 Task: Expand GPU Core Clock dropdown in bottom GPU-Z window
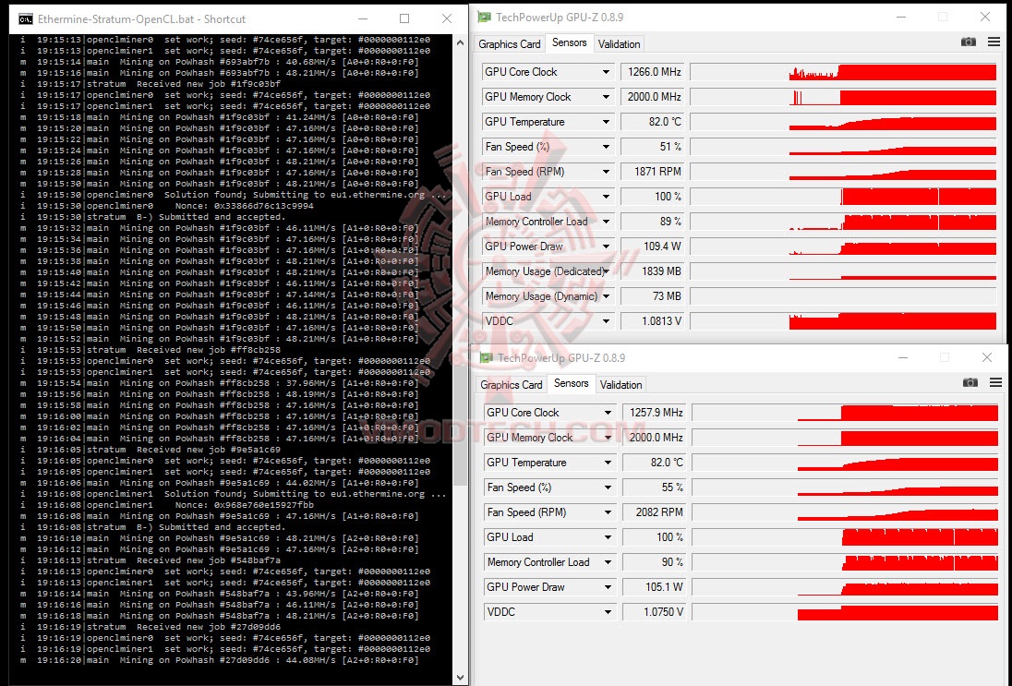608,413
